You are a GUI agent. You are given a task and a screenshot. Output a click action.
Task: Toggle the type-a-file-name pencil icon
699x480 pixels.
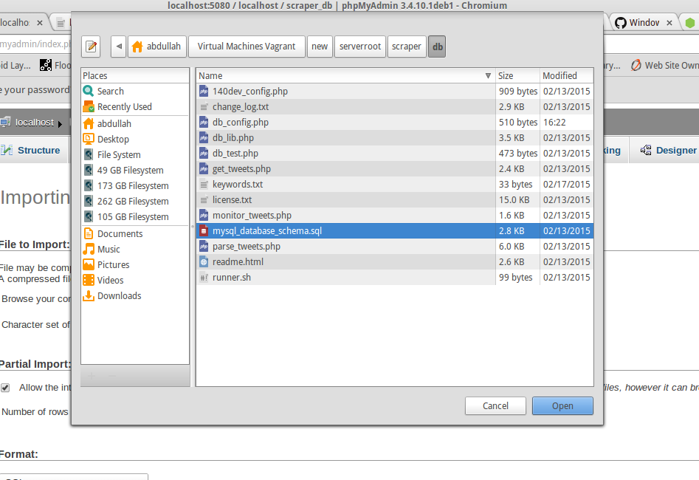91,47
